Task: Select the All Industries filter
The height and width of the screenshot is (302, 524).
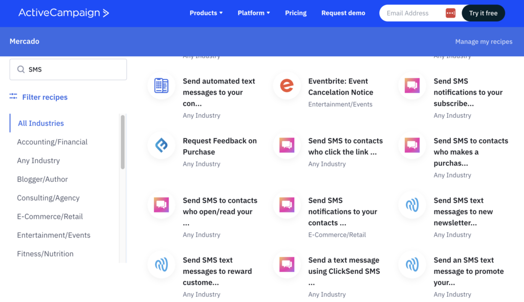Action: 41,123
